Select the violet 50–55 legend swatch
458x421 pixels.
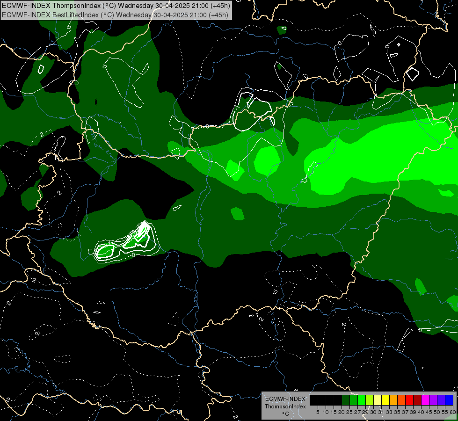point(441,400)
